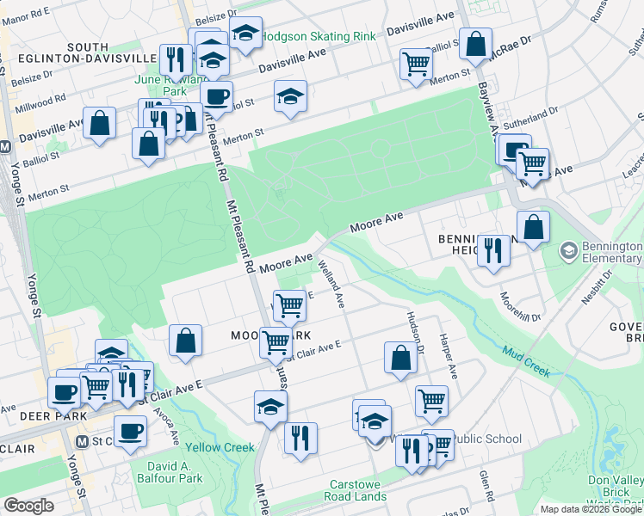
Task: Select the shopping cart marker at Bayview and Moore Ave
Action: (532, 164)
